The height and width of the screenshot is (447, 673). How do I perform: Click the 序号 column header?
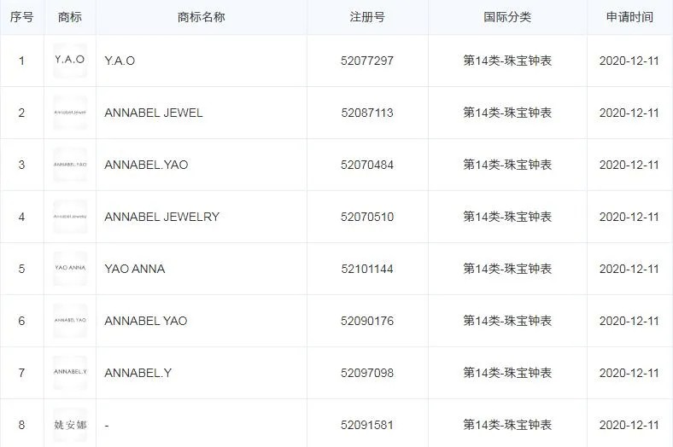click(x=21, y=17)
